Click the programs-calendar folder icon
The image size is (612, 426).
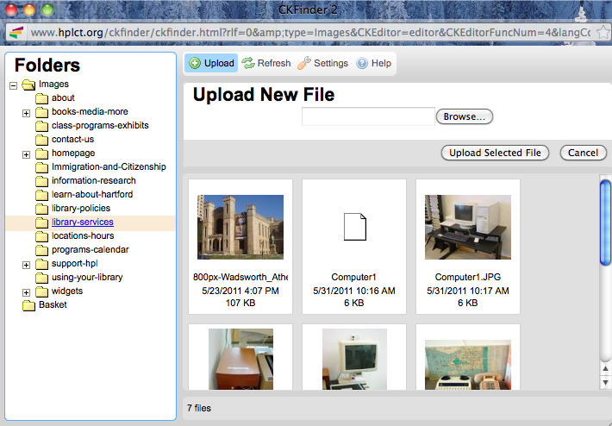[41, 250]
